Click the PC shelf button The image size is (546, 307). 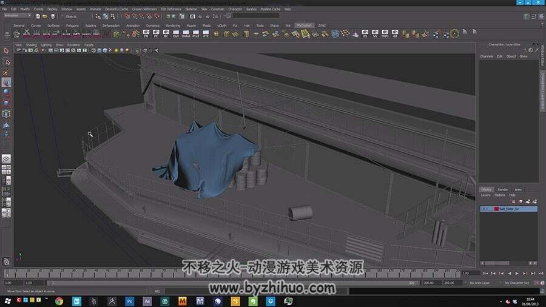[156, 34]
